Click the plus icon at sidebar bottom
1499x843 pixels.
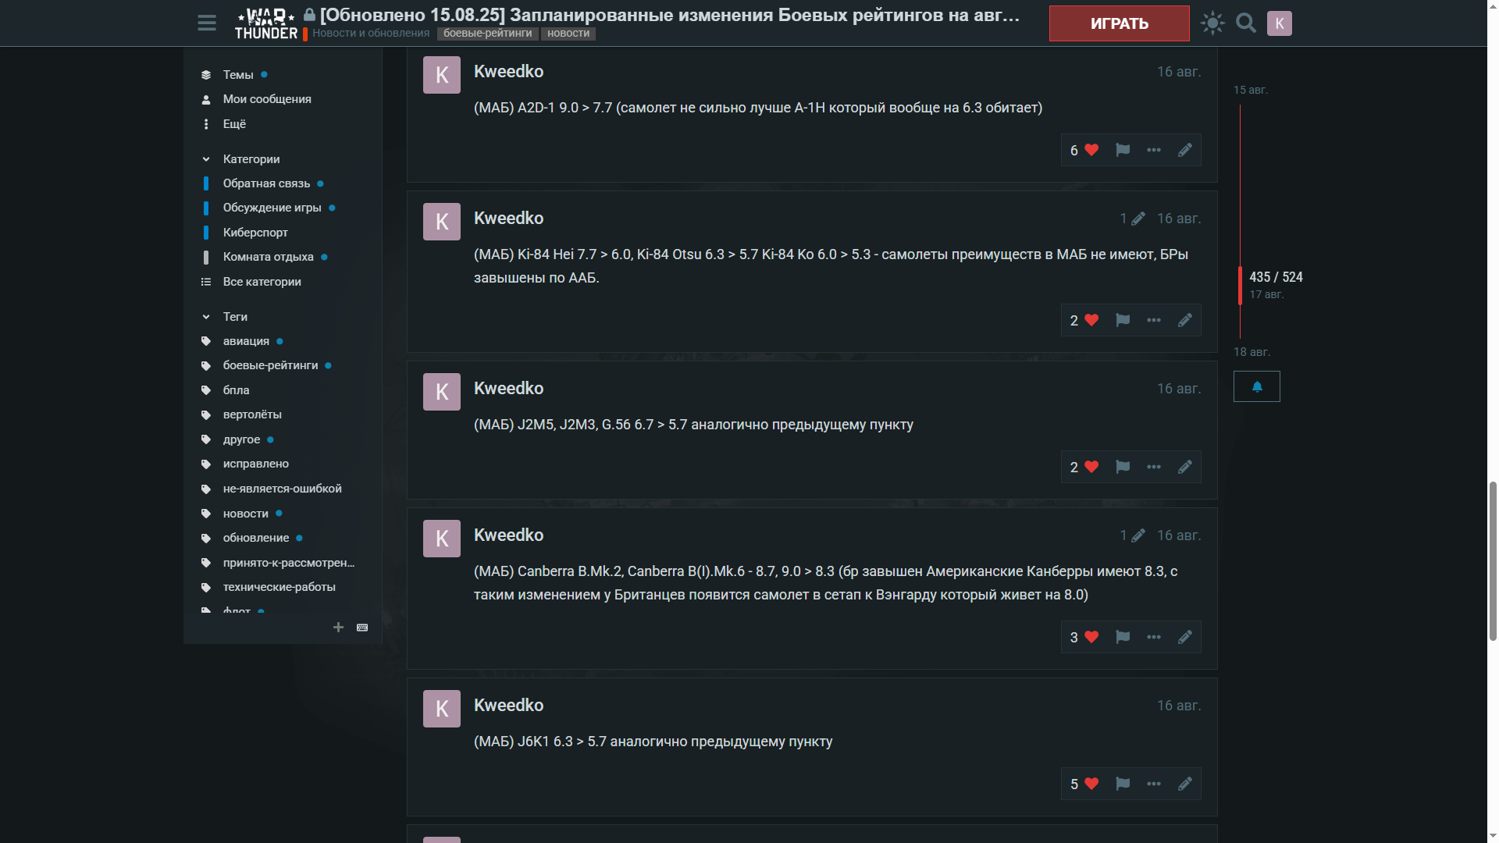point(338,628)
